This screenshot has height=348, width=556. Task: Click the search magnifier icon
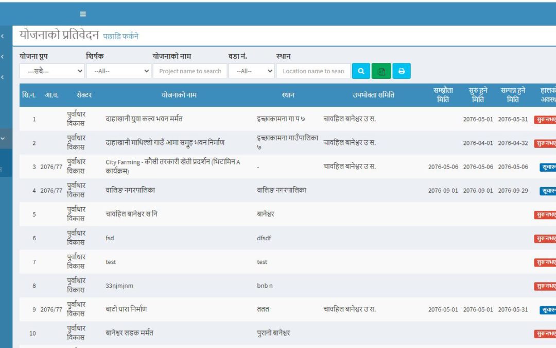coord(360,71)
